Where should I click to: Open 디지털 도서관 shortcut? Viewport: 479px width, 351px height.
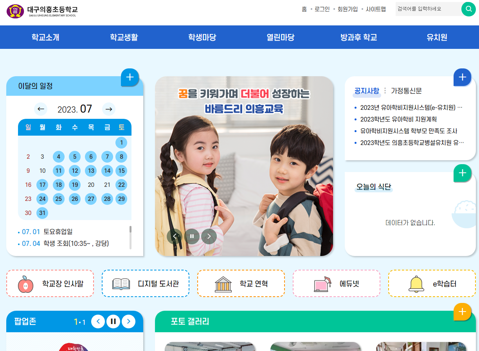146,283
